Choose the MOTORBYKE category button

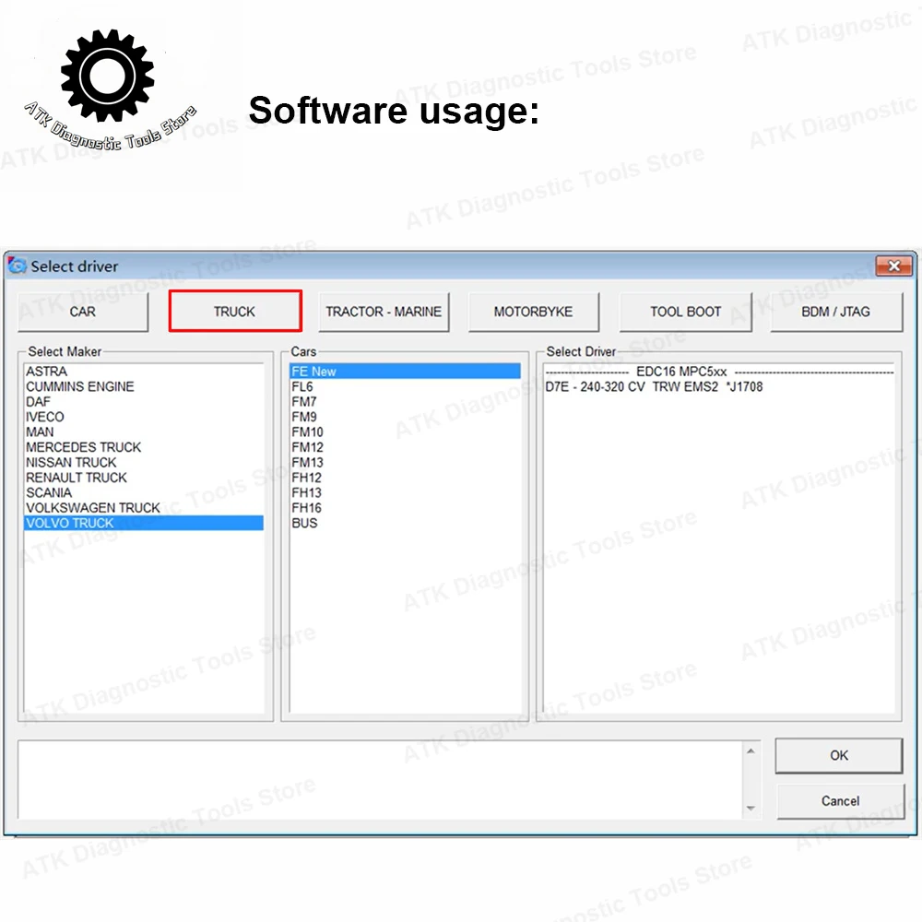(x=533, y=312)
